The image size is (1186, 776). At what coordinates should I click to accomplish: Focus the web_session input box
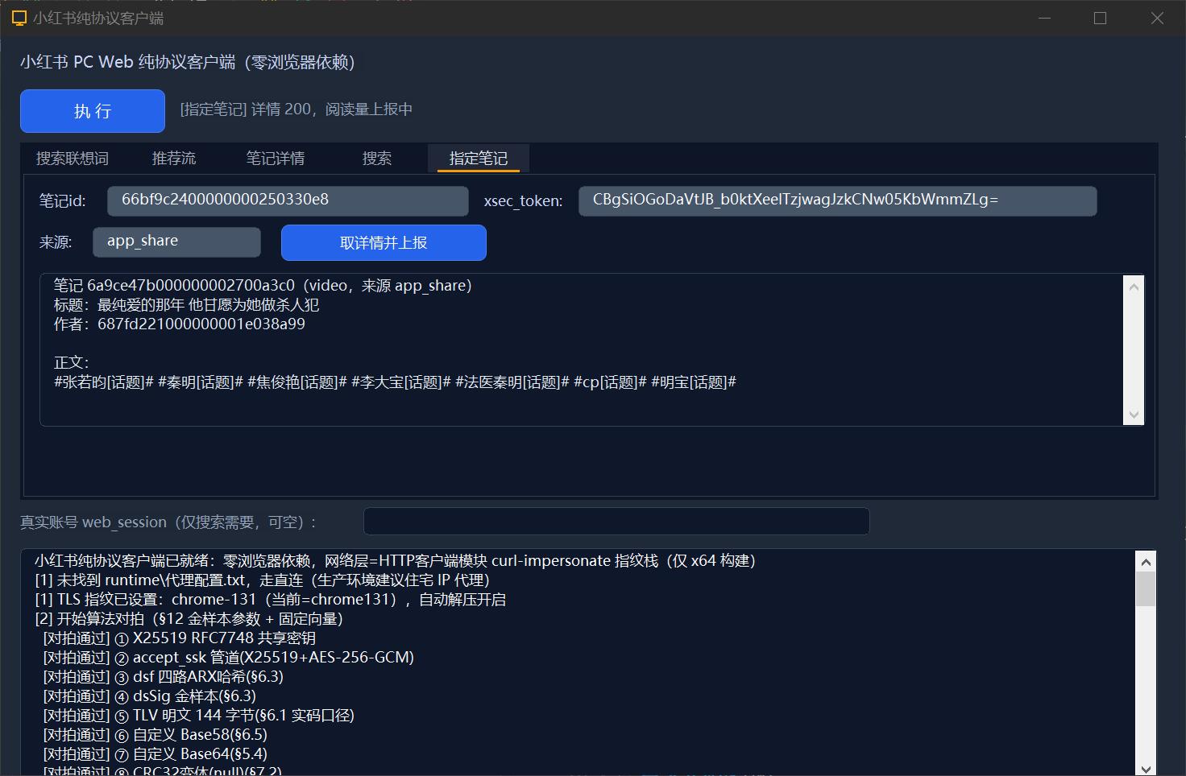point(616,522)
